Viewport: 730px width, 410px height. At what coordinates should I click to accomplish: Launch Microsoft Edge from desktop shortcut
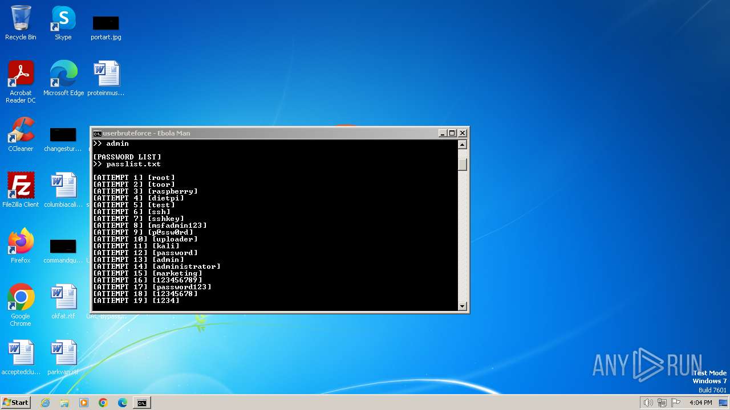pyautogui.click(x=63, y=79)
